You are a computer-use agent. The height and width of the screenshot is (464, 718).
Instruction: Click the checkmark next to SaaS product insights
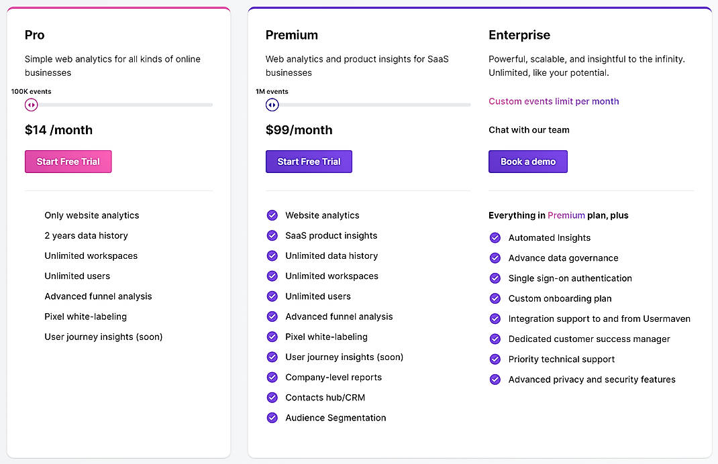[x=272, y=235]
